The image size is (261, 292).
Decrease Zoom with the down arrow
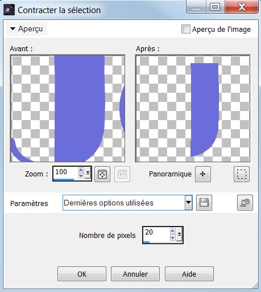[81, 176]
